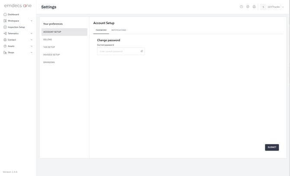Click the emdecs one logo
The image size is (290, 176).
pos(18,6)
